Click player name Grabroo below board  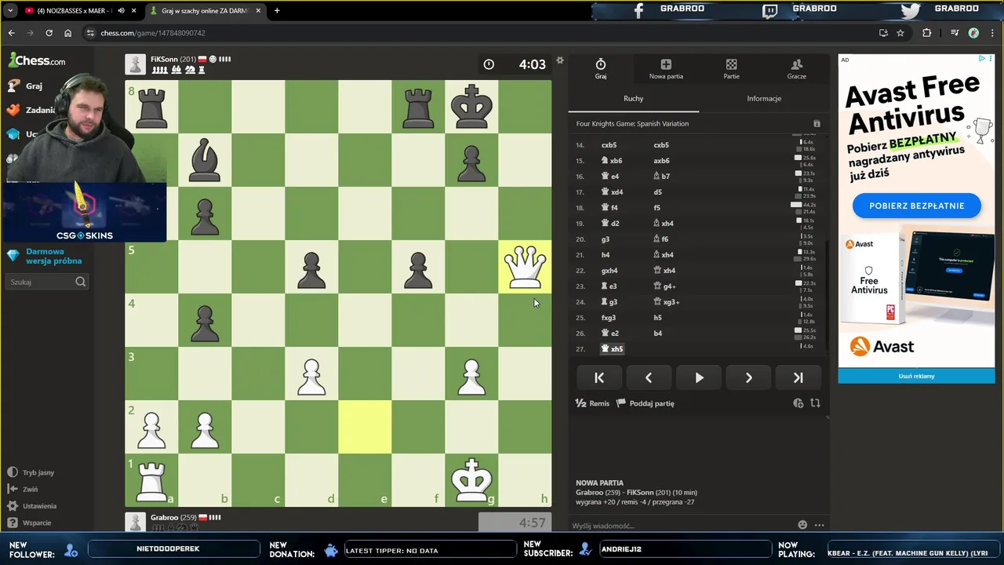164,517
